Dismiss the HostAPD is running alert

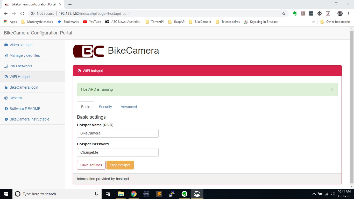tap(332, 89)
